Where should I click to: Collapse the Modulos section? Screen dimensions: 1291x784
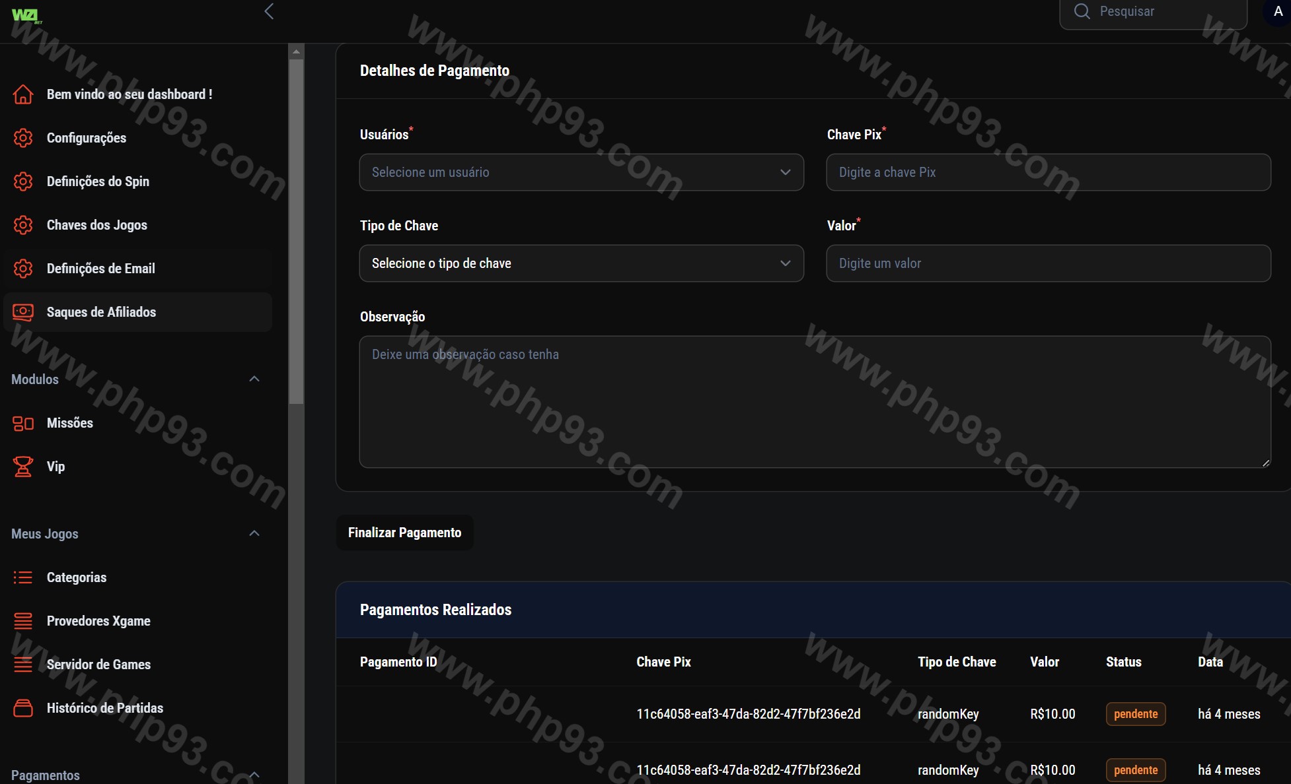tap(254, 379)
